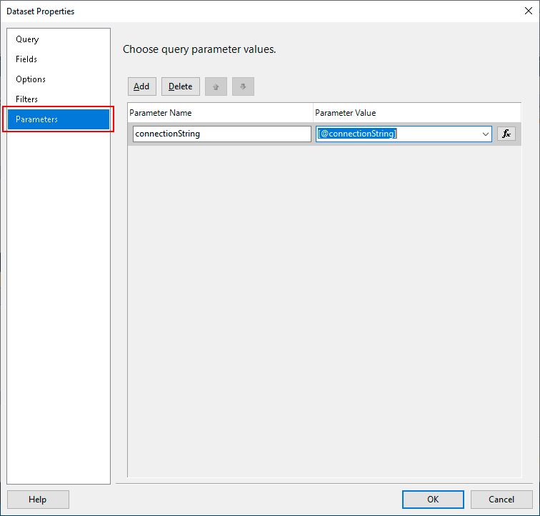Open Help for dataset properties

(38, 500)
